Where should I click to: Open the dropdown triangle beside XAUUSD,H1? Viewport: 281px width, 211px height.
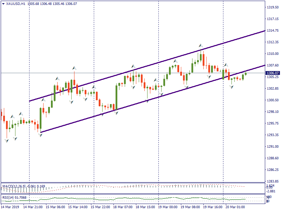pyautogui.click(x=3, y=4)
